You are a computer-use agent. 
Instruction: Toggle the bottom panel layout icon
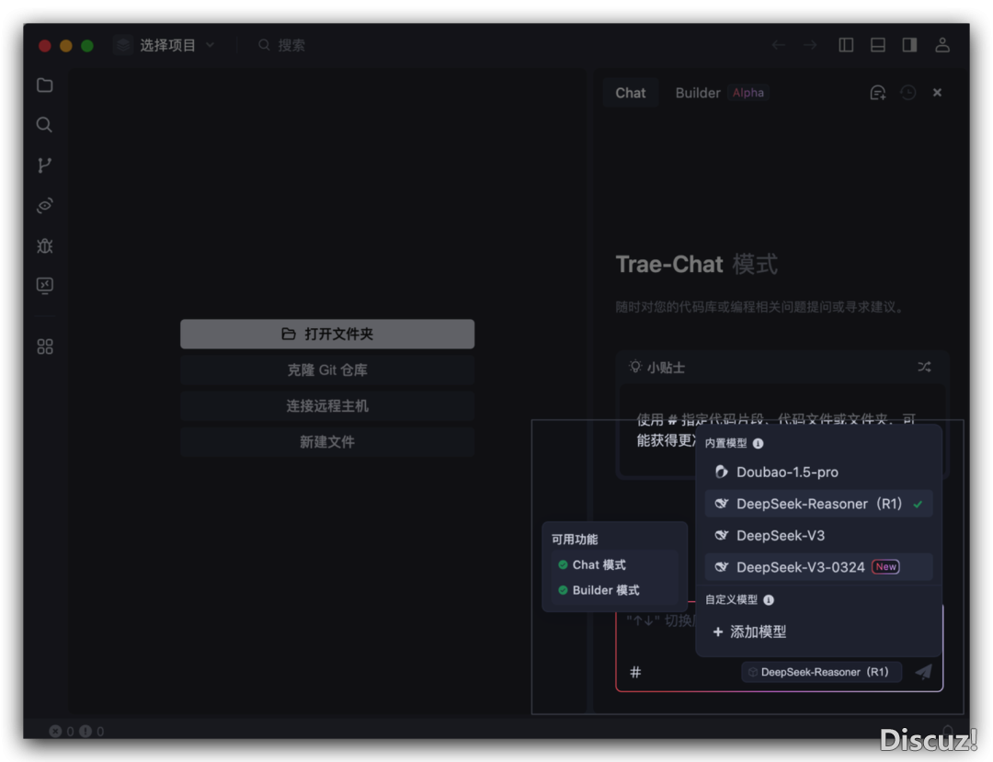point(878,45)
